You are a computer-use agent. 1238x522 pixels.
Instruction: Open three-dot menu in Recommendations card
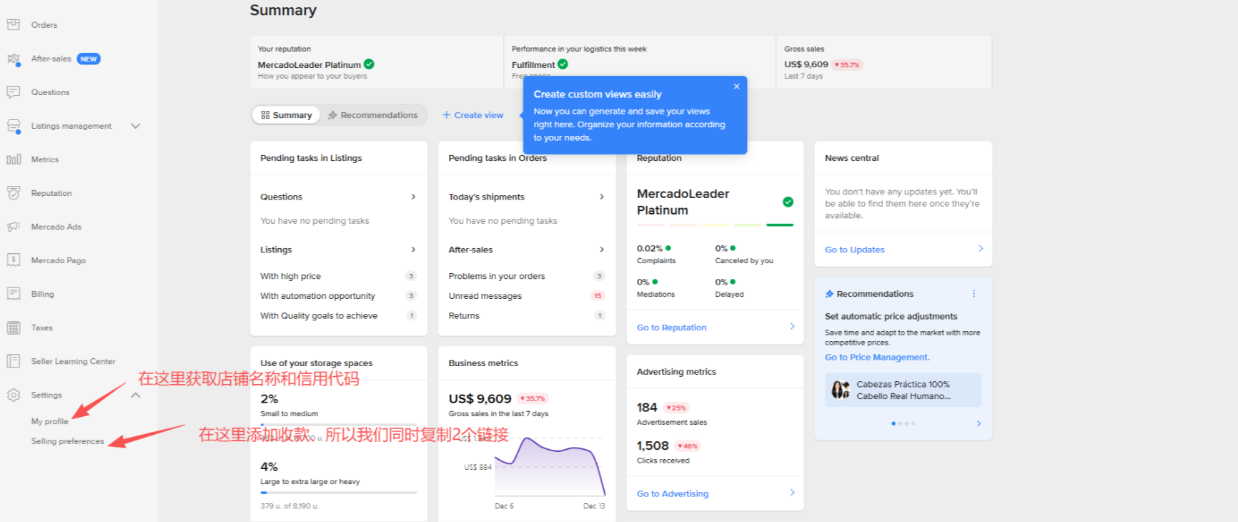(974, 294)
